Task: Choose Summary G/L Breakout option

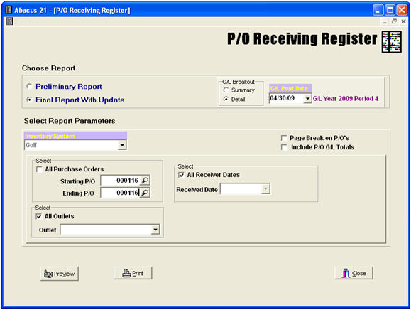Action: pyautogui.click(x=226, y=90)
